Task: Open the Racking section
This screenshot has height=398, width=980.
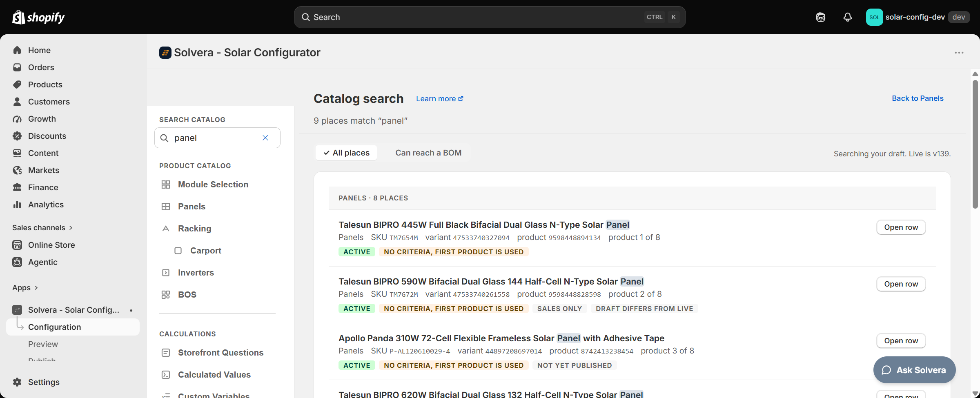Action: coord(194,229)
